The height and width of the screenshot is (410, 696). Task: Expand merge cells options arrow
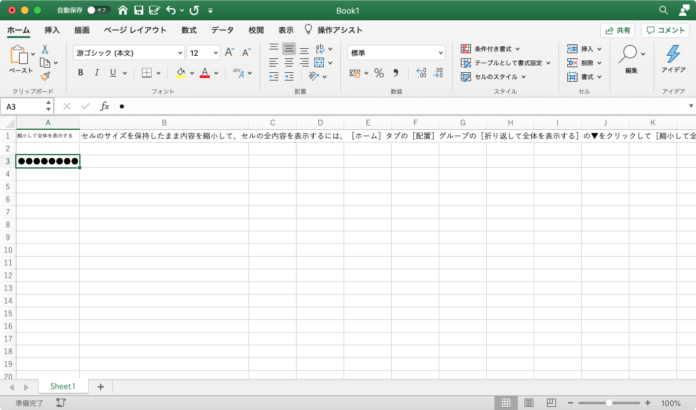[330, 63]
